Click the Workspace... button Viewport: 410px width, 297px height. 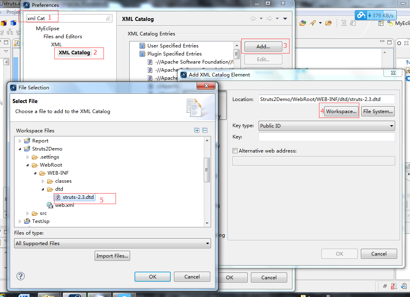pyautogui.click(x=341, y=111)
